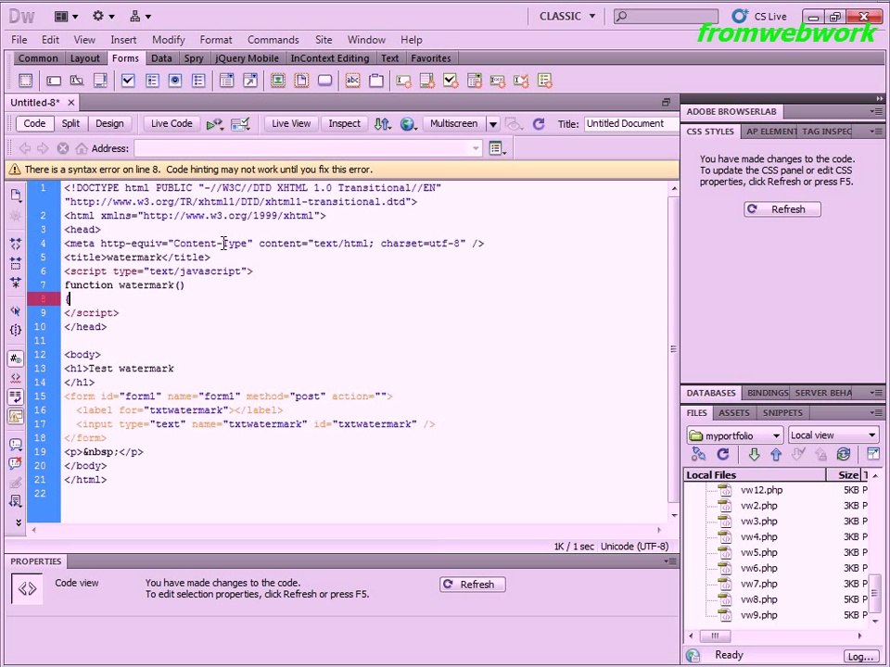Image resolution: width=890 pixels, height=667 pixels.
Task: Click Expand All in coding toolbar
Action: click(x=16, y=282)
